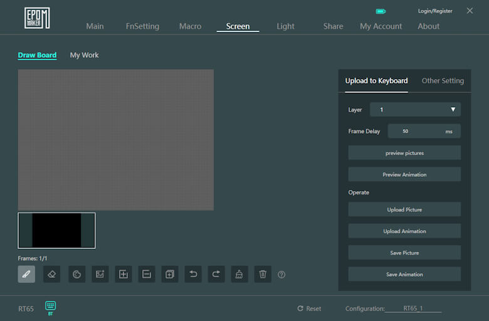Click the Preview Animation button
The height and width of the screenshot is (321, 489).
(404, 174)
